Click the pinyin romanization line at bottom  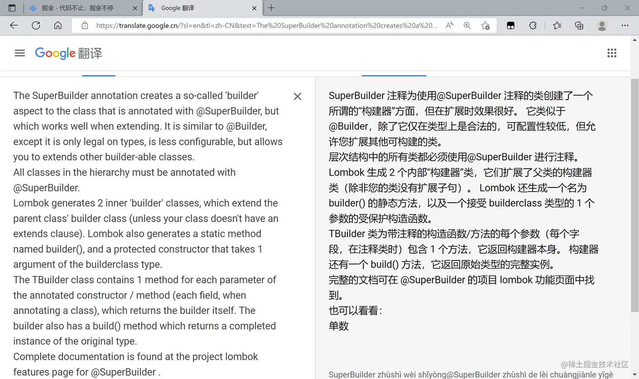[471, 374]
